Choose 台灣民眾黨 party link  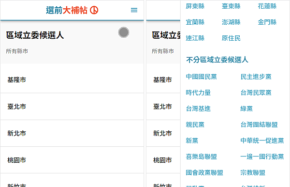point(256,93)
